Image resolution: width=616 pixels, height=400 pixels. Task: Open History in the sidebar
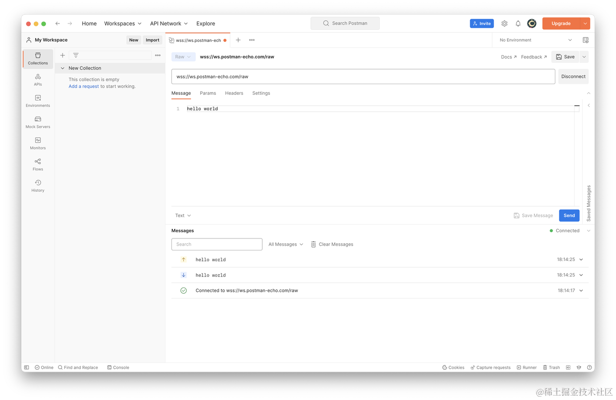[38, 186]
